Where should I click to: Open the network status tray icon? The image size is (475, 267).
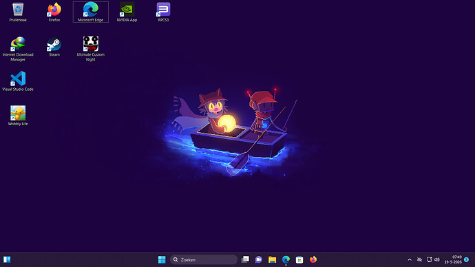[x=430, y=259]
